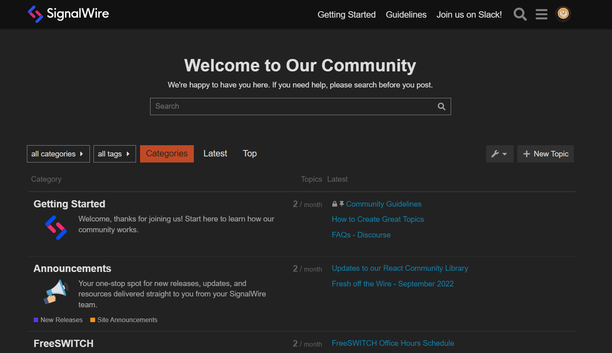Image resolution: width=612 pixels, height=353 pixels.
Task: Click the orange Site Announcements subcategory swatch
Action: click(93, 320)
